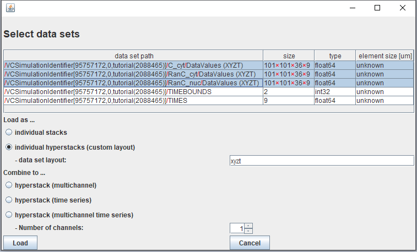Viewport: 417px width, 252px height.
Task: Minimize the Select data sets window
Action: (x=353, y=8)
